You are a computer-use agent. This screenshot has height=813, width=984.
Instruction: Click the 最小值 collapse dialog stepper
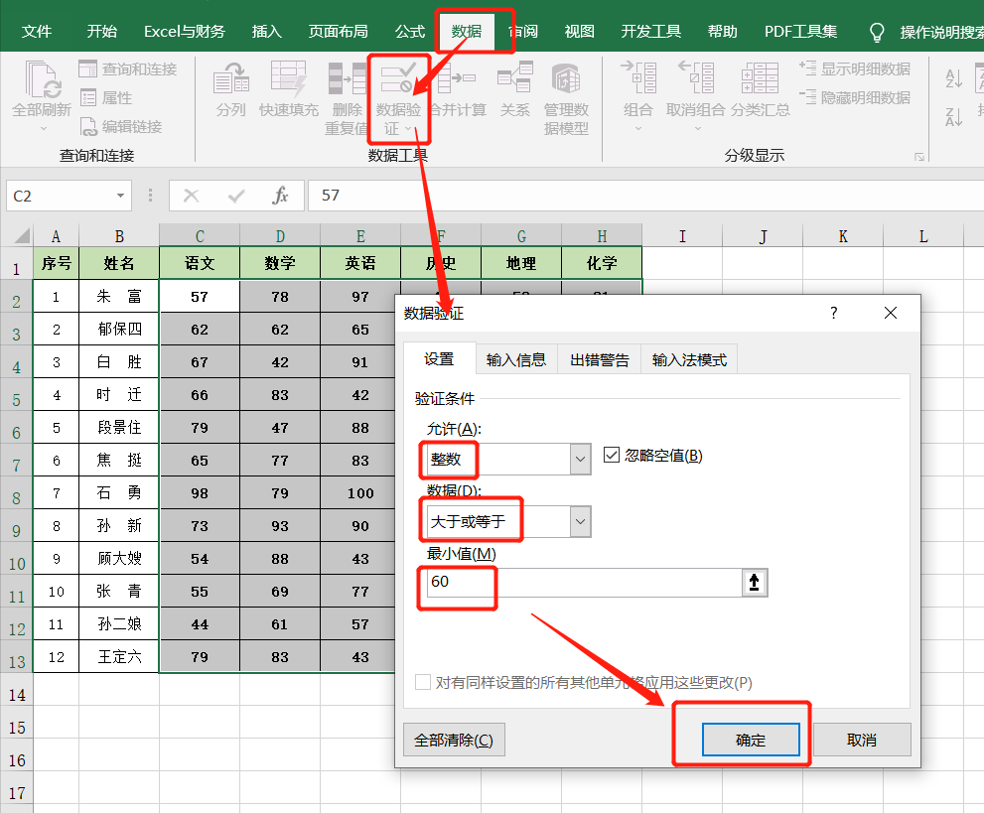point(756,583)
